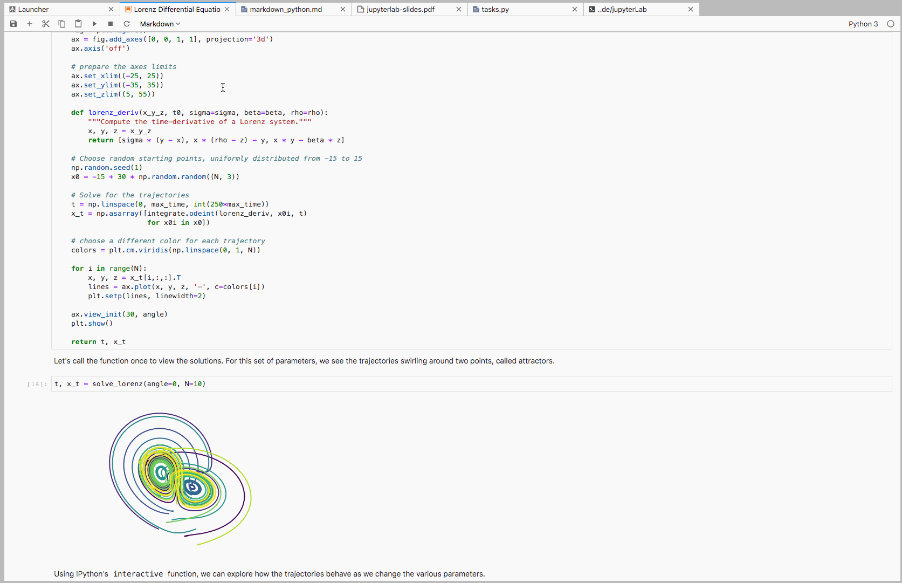The height and width of the screenshot is (583, 902).
Task: Open the Markdown cell type dropdown
Action: (x=160, y=24)
